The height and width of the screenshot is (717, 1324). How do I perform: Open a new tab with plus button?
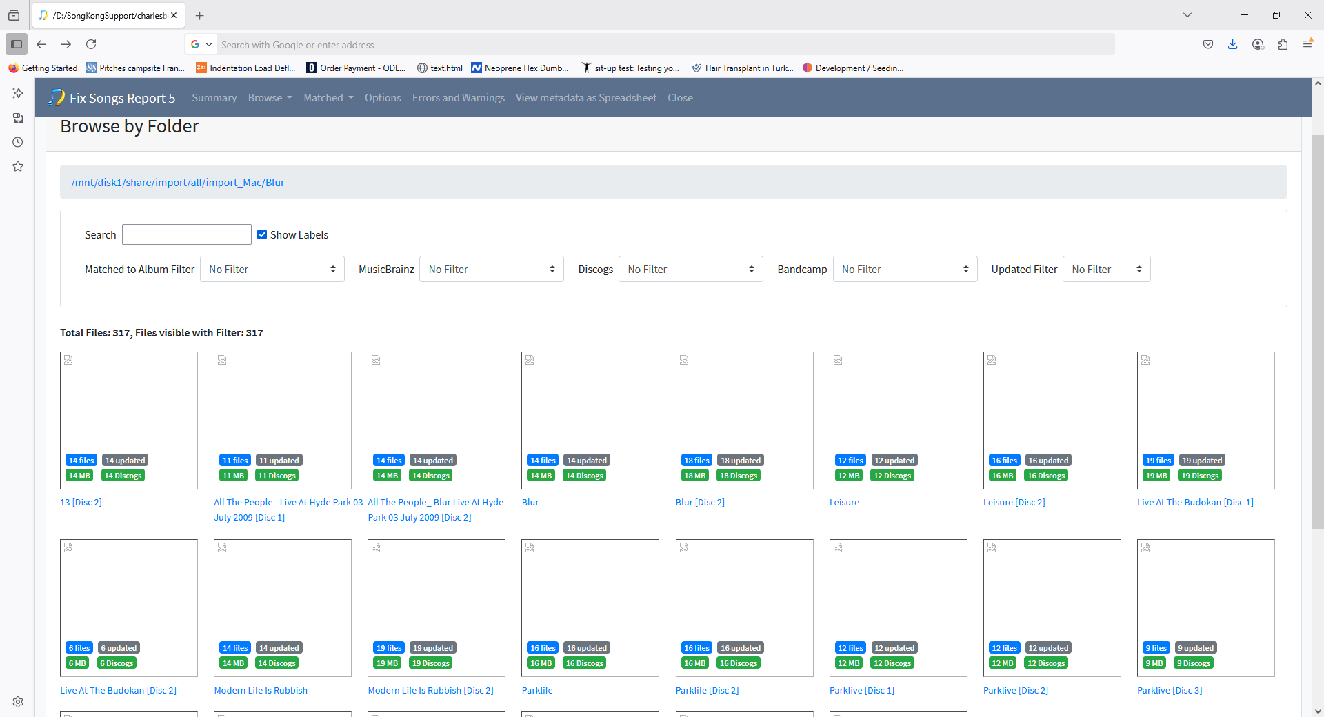tap(199, 15)
